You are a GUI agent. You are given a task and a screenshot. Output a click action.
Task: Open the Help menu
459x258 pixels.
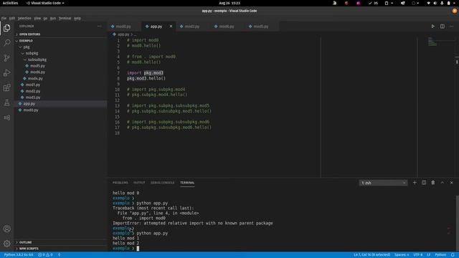pyautogui.click(x=77, y=18)
